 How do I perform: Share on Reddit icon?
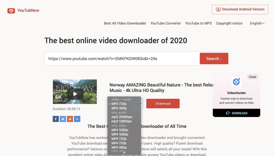coord(70,119)
